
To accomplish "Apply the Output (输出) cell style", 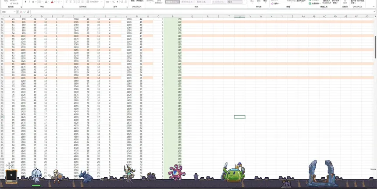I will [235, 2].
